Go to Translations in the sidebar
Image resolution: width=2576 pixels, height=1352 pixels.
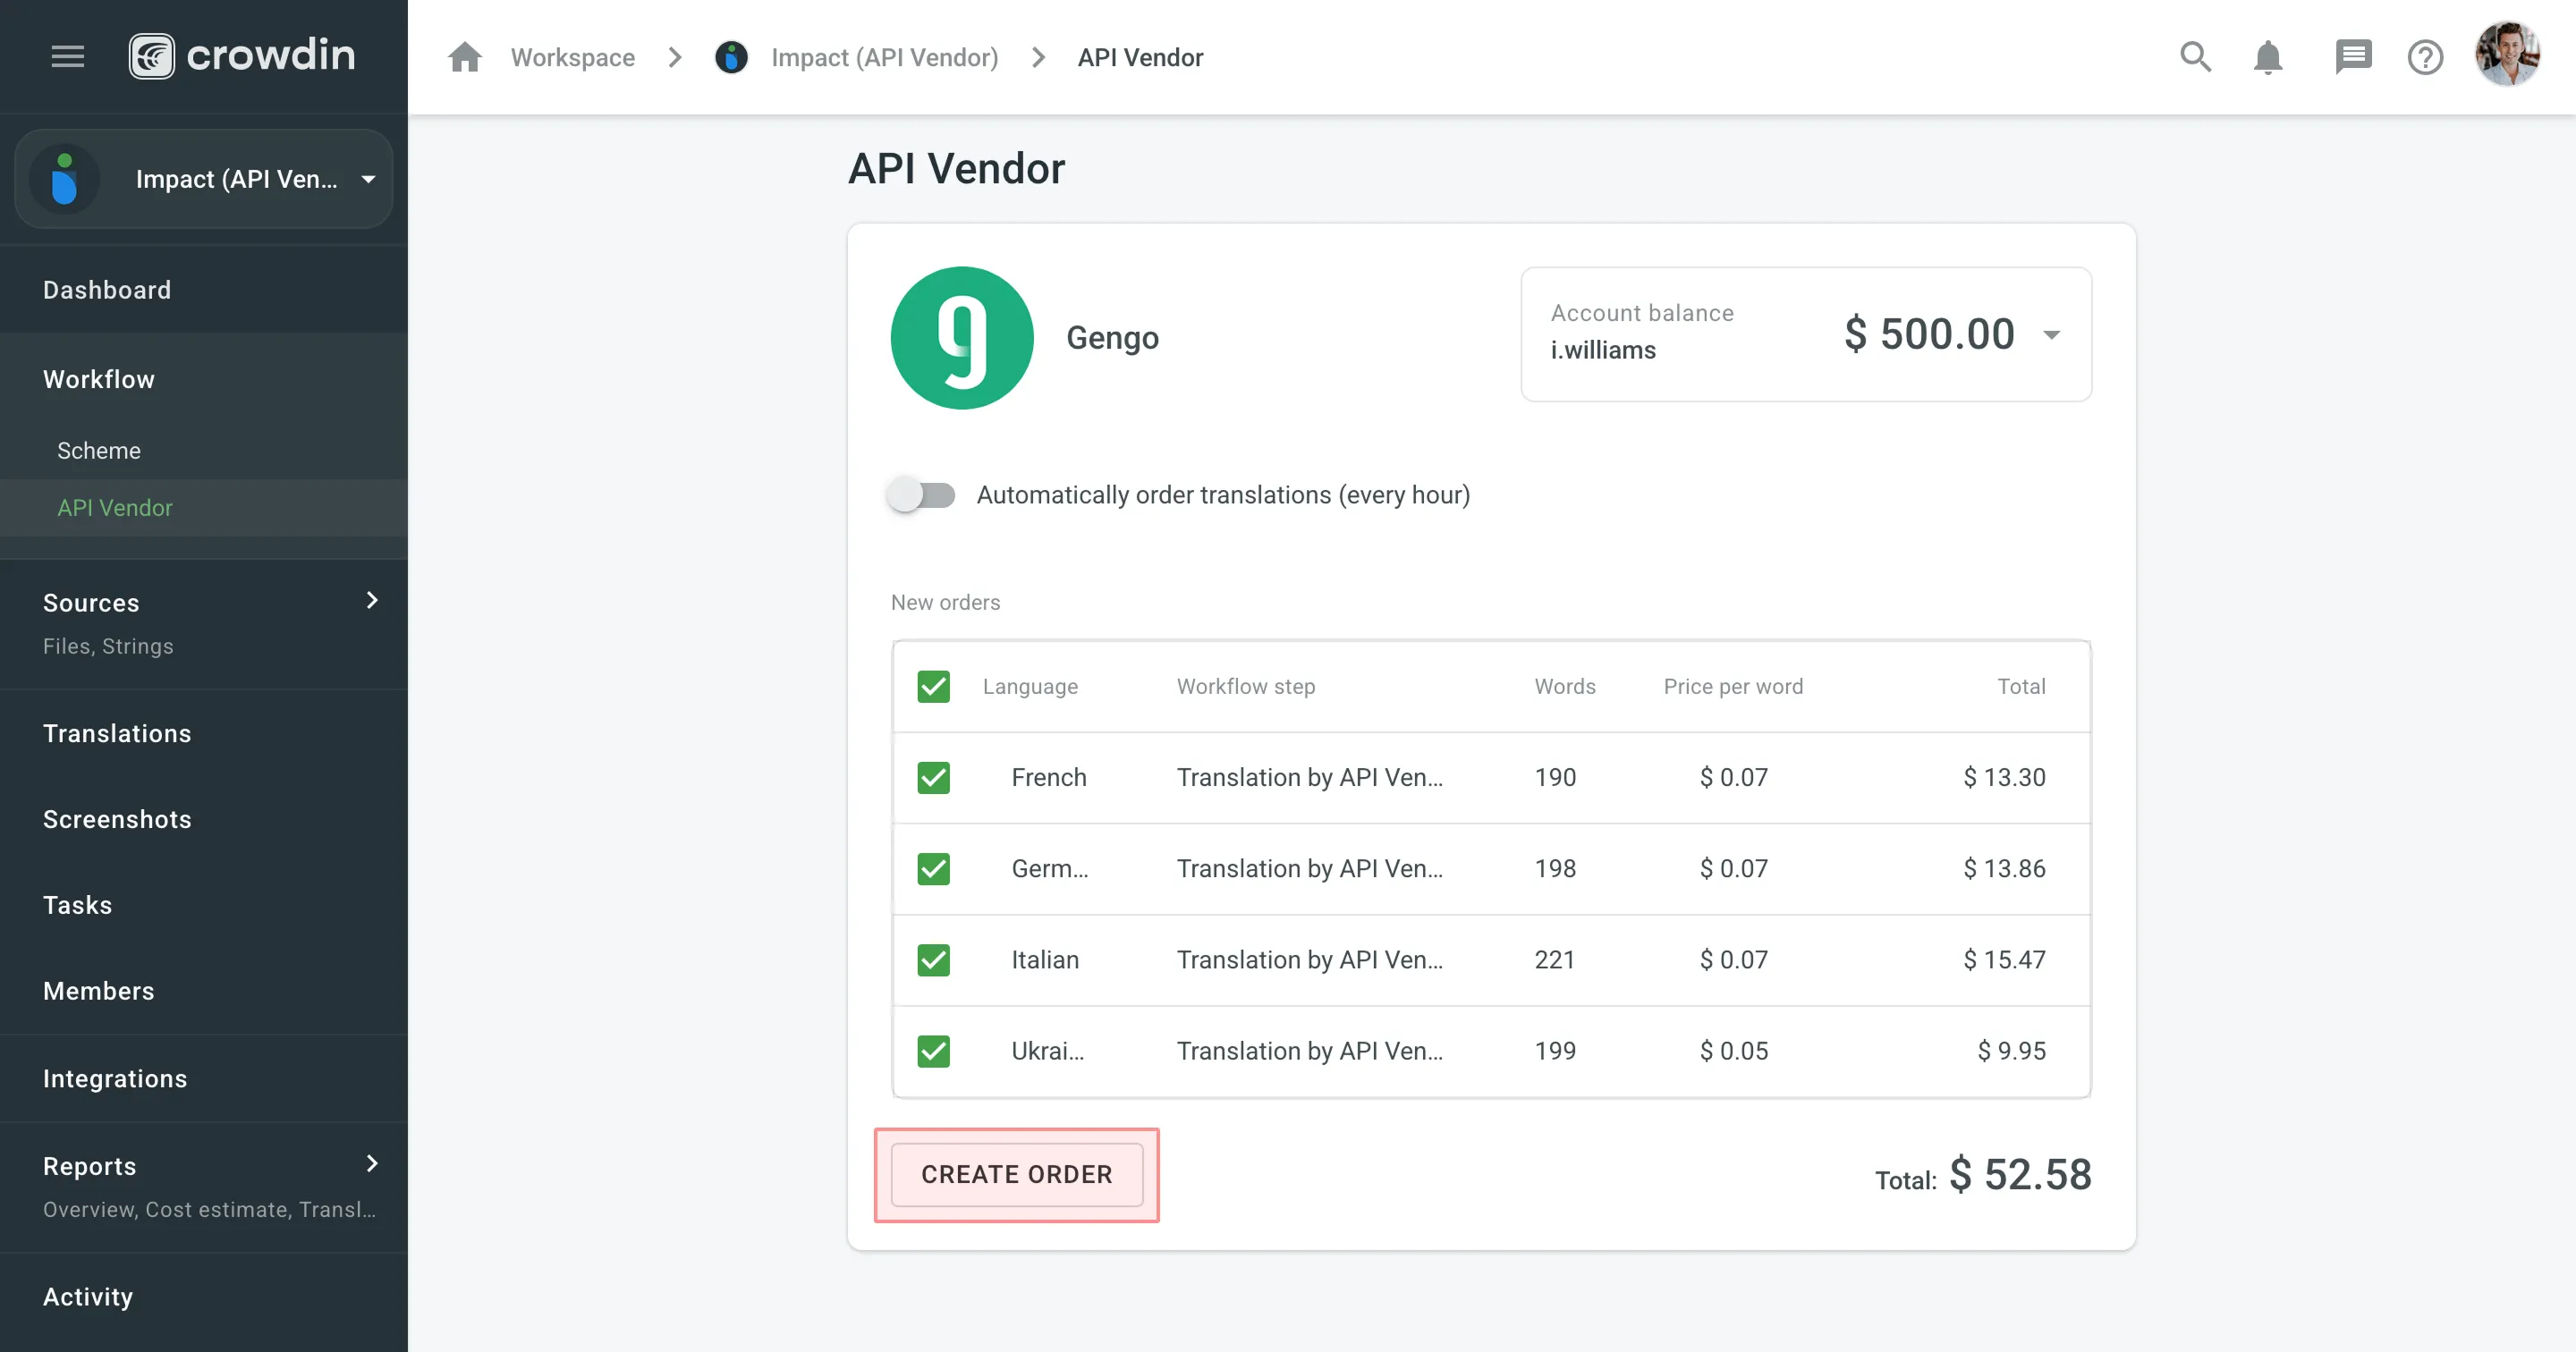point(117,733)
